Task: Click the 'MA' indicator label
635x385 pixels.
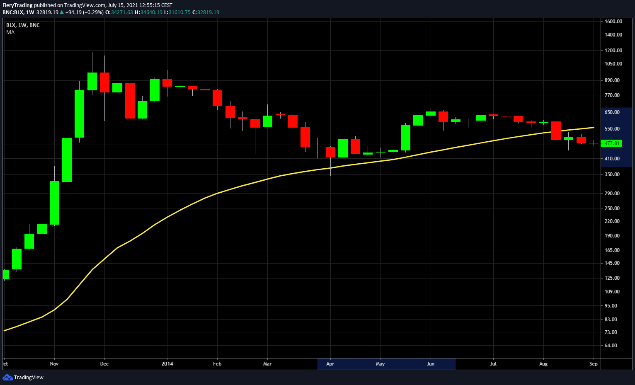Action: (10, 32)
